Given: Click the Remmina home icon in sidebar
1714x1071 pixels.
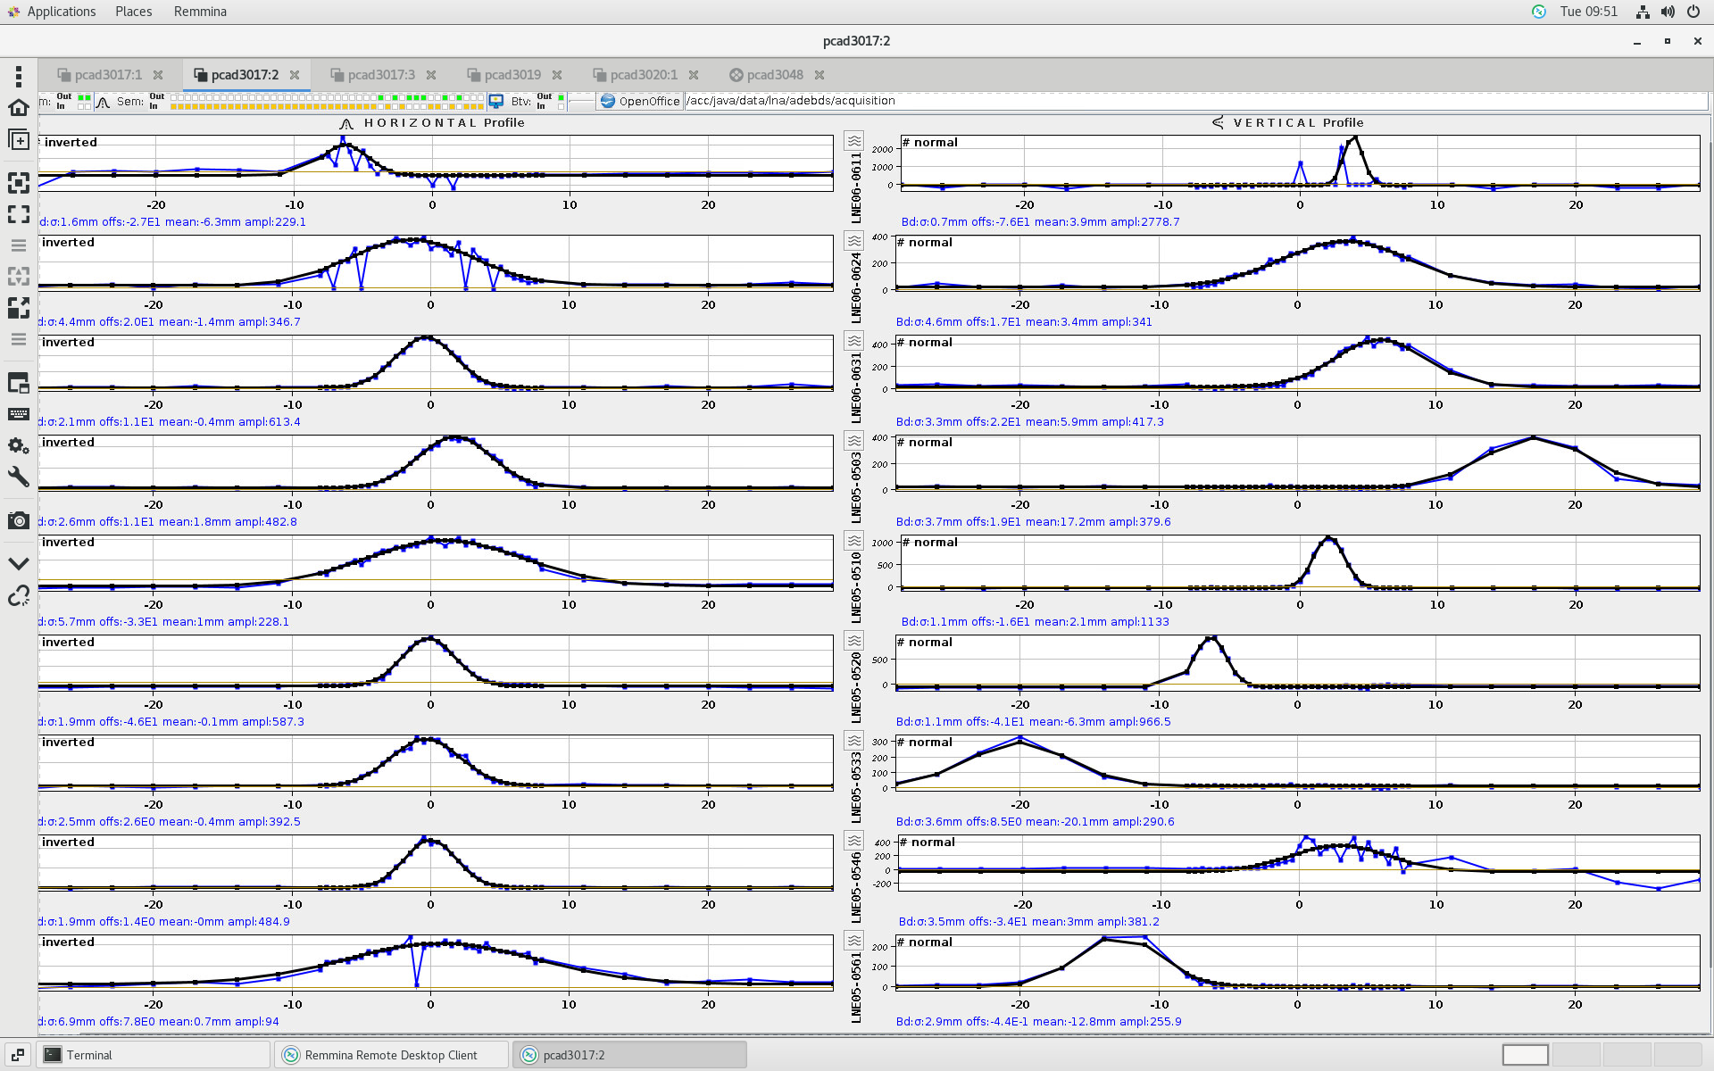Looking at the screenshot, I should [x=18, y=108].
